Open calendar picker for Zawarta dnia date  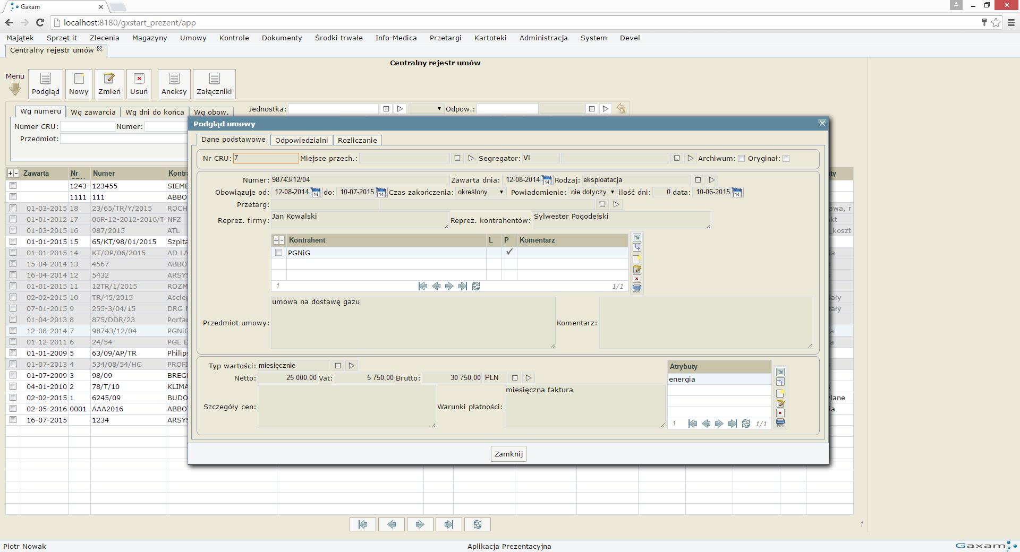tap(547, 180)
